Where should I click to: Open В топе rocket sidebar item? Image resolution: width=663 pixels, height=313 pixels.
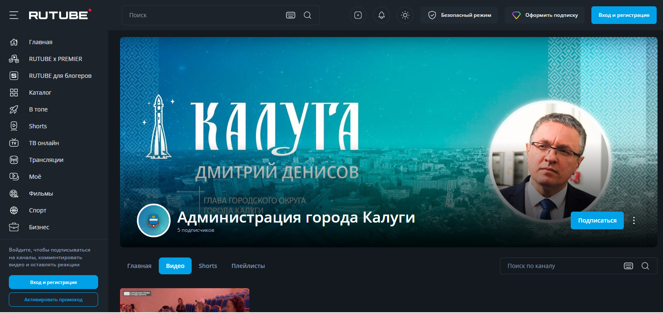(38, 109)
